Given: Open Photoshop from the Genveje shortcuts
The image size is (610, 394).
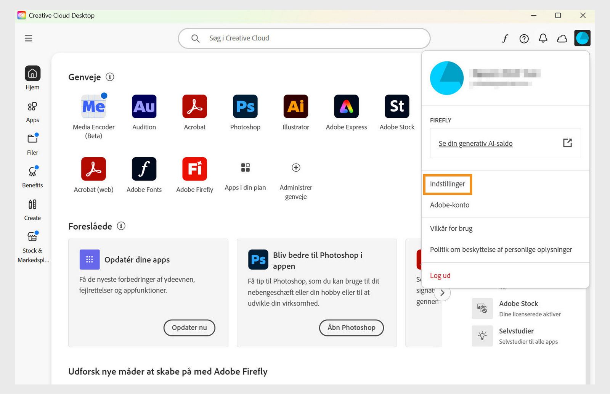Looking at the screenshot, I should click(x=245, y=107).
